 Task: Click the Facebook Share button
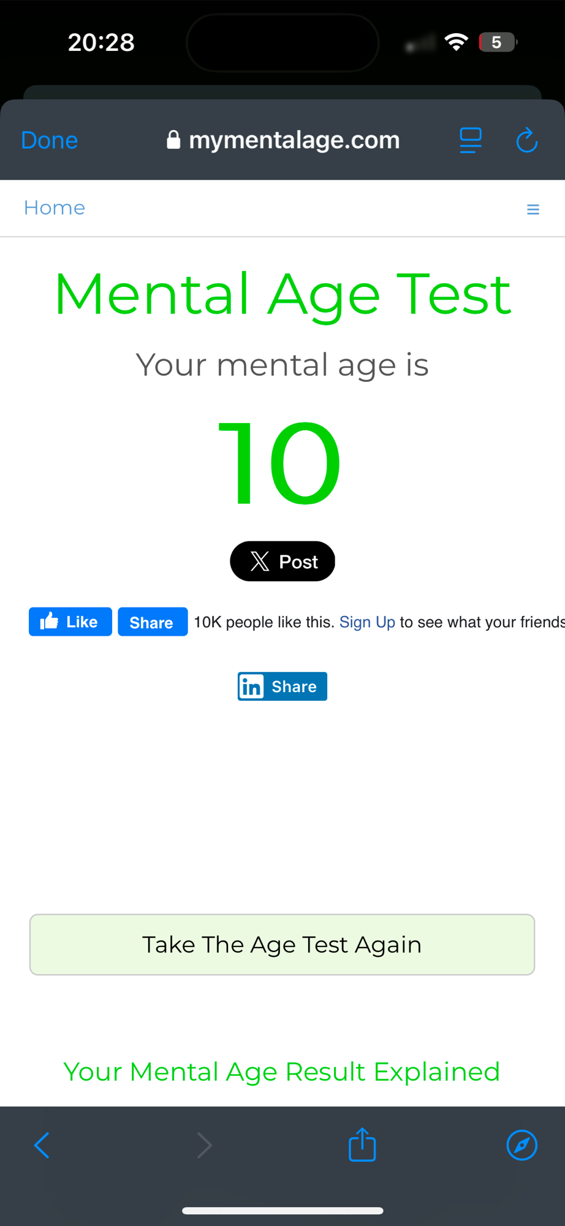pyautogui.click(x=153, y=622)
